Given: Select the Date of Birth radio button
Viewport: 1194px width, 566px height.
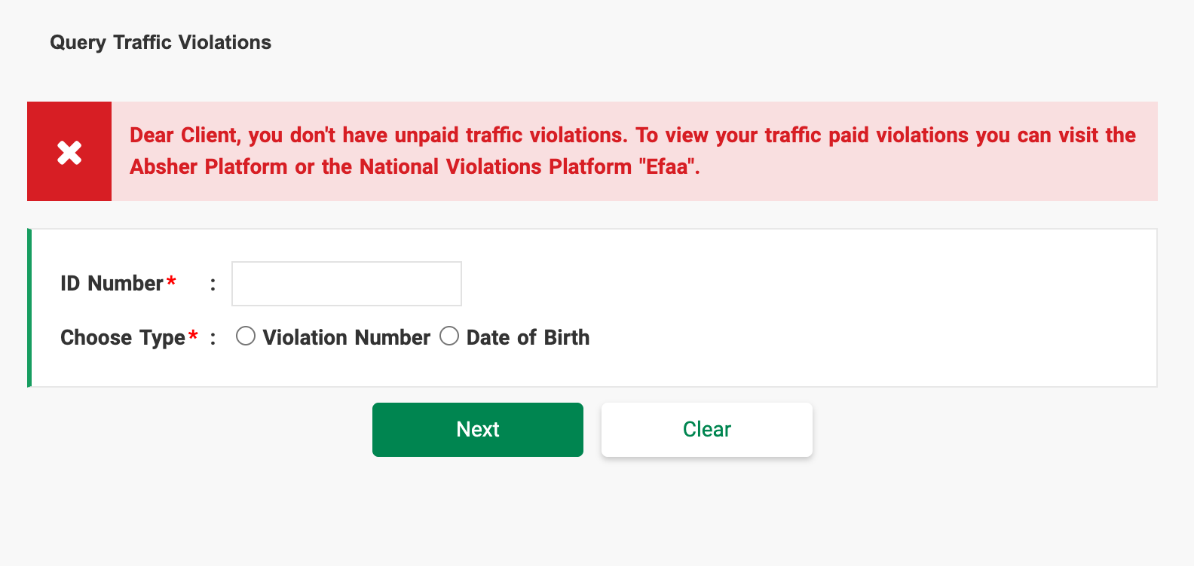Looking at the screenshot, I should click(x=449, y=336).
